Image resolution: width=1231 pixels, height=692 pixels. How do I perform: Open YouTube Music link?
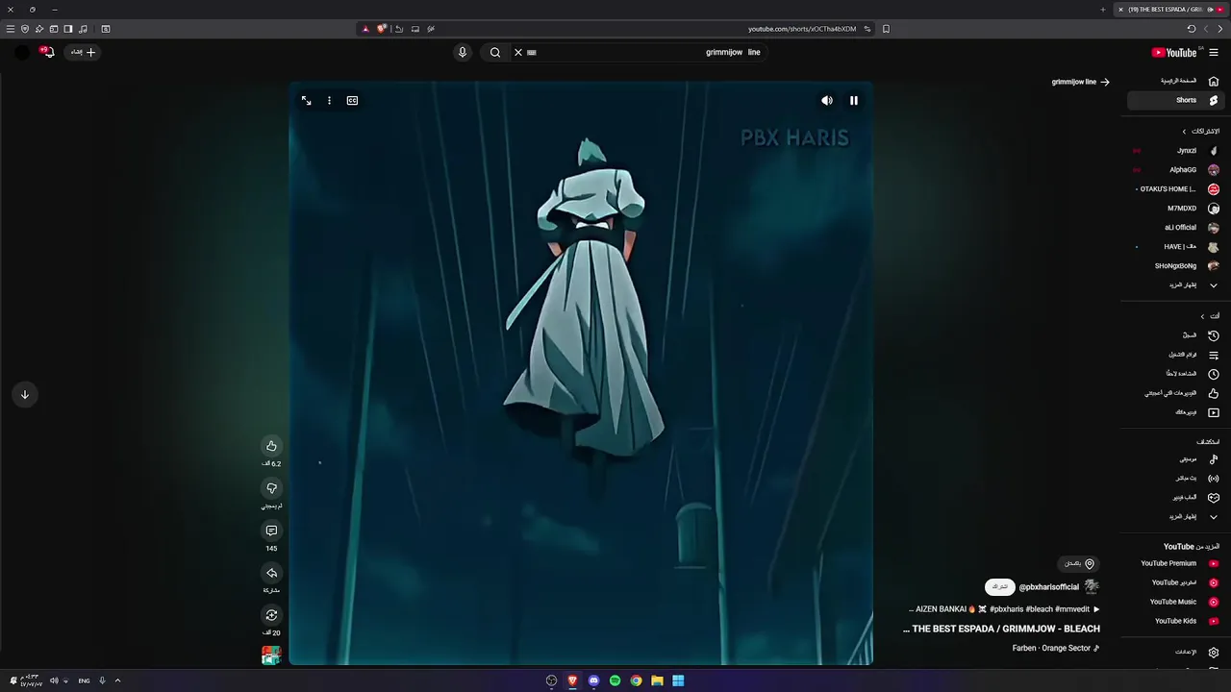[1175, 603]
